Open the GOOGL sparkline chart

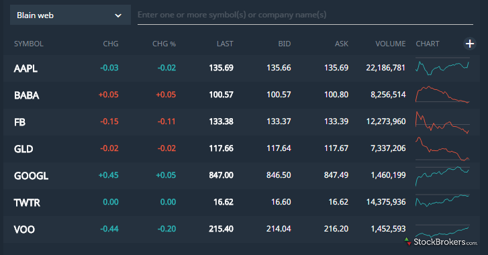pyautogui.click(x=442, y=176)
